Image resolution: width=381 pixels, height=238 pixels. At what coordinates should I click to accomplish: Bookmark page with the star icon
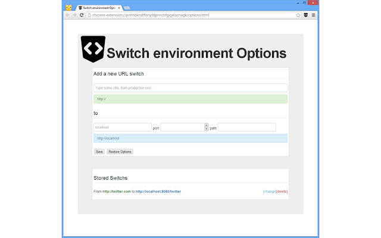[x=298, y=15]
